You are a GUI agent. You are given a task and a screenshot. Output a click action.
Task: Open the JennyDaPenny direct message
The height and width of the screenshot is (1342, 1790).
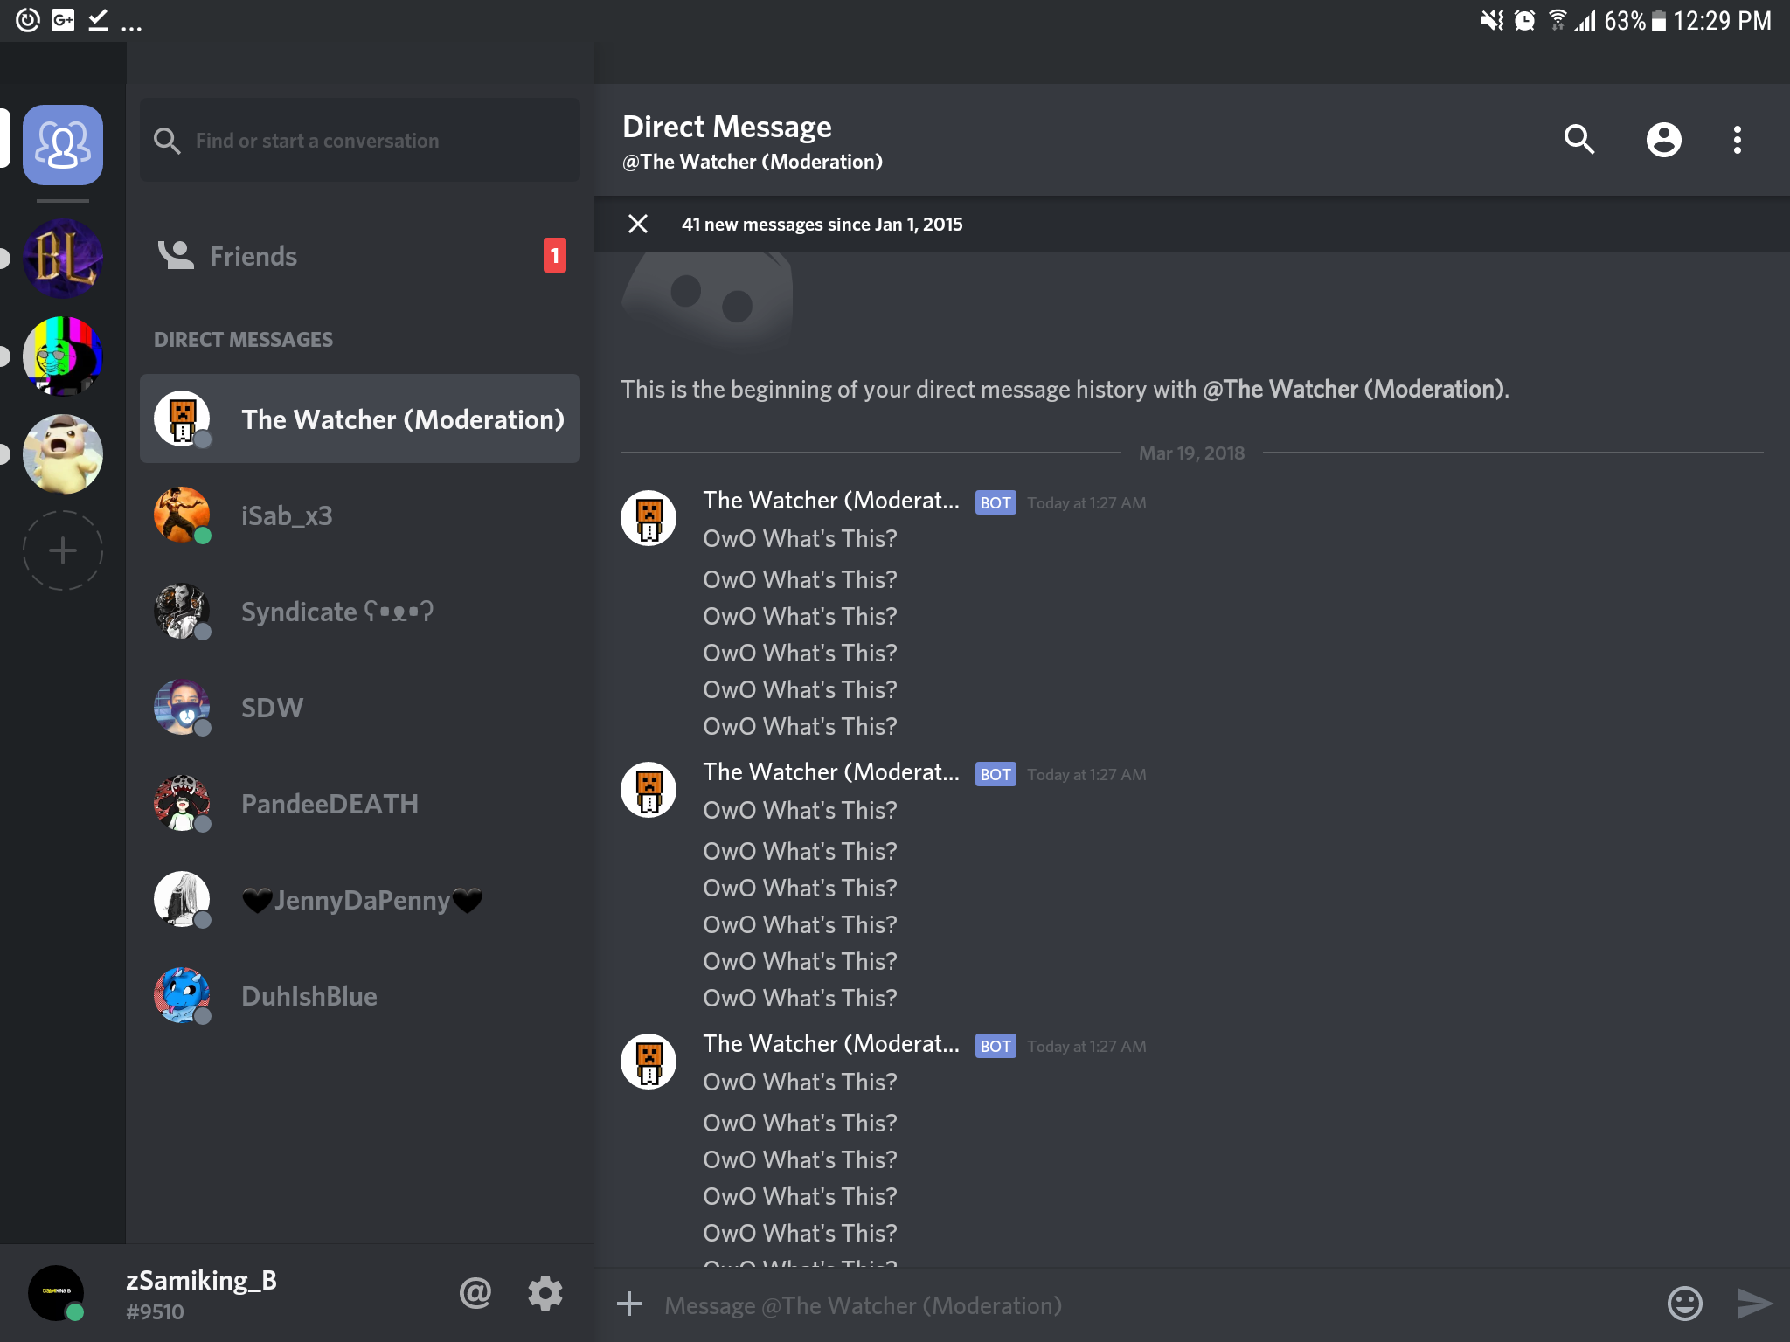[x=360, y=900]
